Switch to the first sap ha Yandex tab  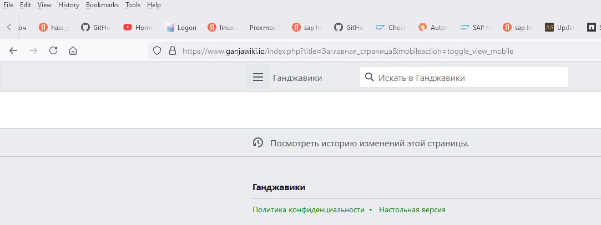pyautogui.click(x=307, y=28)
